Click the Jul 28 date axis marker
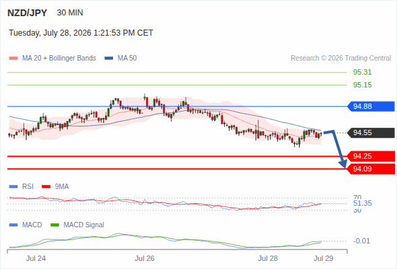The height and width of the screenshot is (269, 397). click(268, 258)
